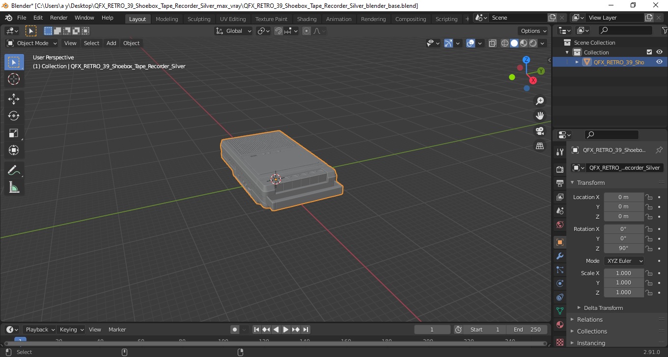Activate the Transform tool
Image resolution: width=668 pixels, height=357 pixels.
pos(14,150)
